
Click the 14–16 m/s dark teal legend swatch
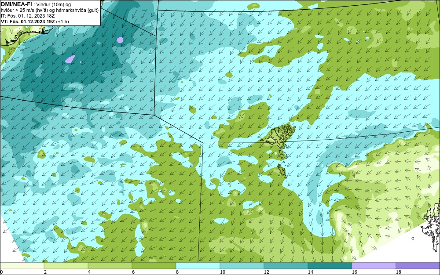[x=330, y=265]
